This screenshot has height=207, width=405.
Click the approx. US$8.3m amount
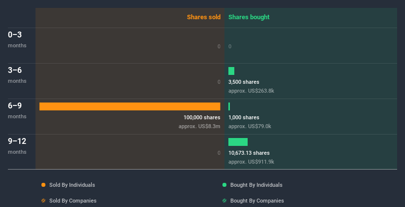click(199, 127)
